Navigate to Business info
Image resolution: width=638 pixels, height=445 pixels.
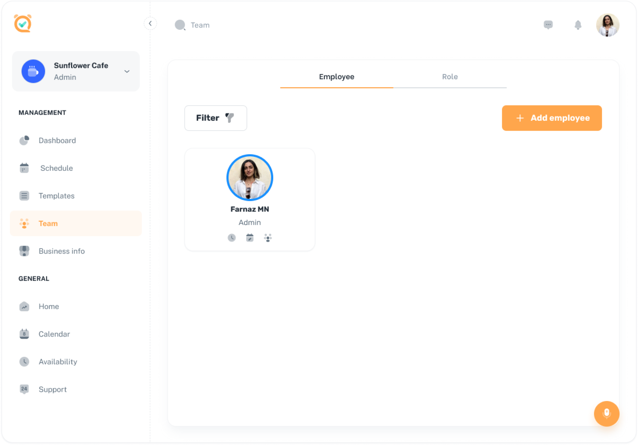[x=62, y=251]
